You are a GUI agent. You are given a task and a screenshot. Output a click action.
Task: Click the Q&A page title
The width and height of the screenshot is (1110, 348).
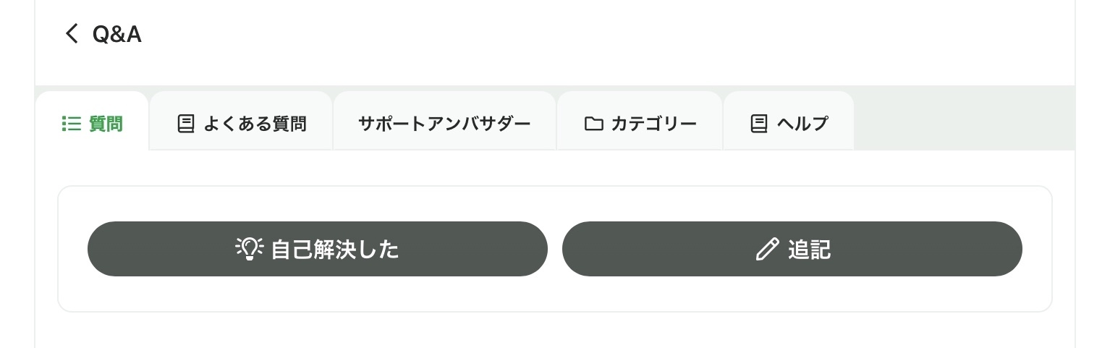click(x=116, y=34)
